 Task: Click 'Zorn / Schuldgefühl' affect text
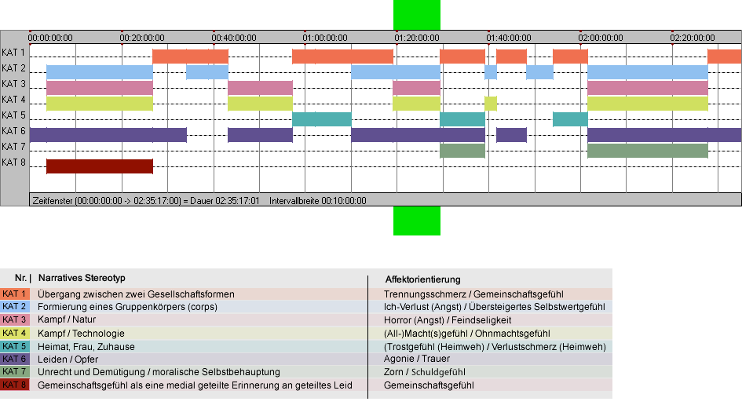tap(425, 372)
